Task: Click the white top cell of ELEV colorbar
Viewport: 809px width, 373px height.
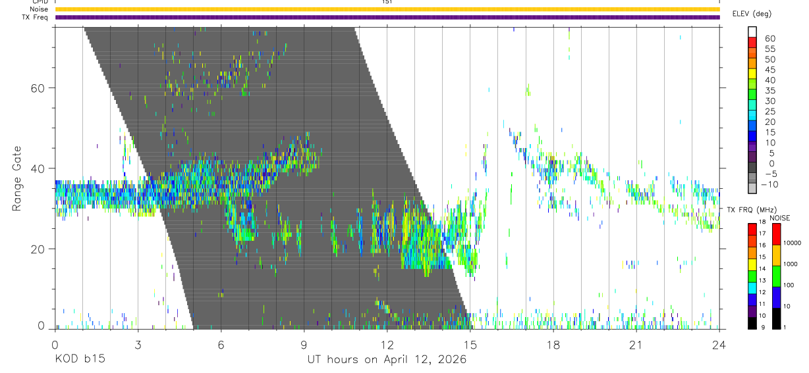Action: point(752,32)
